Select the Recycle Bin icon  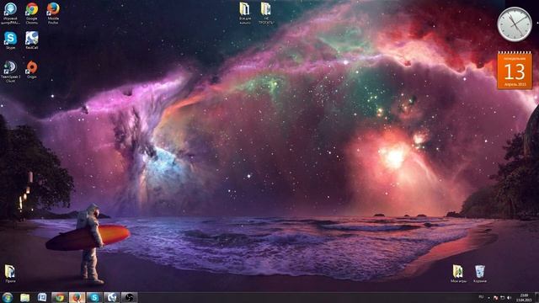coord(480,274)
